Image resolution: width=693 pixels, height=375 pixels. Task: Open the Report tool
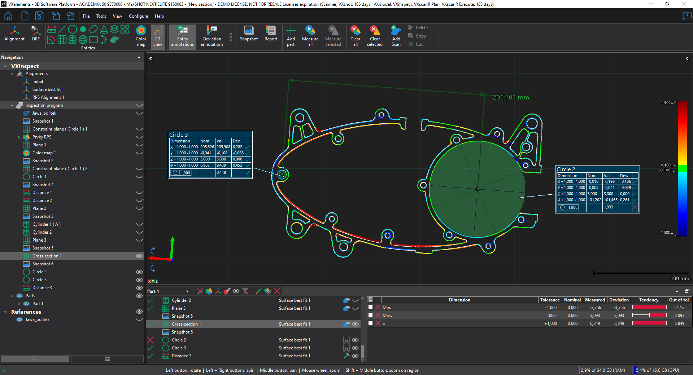tap(271, 34)
